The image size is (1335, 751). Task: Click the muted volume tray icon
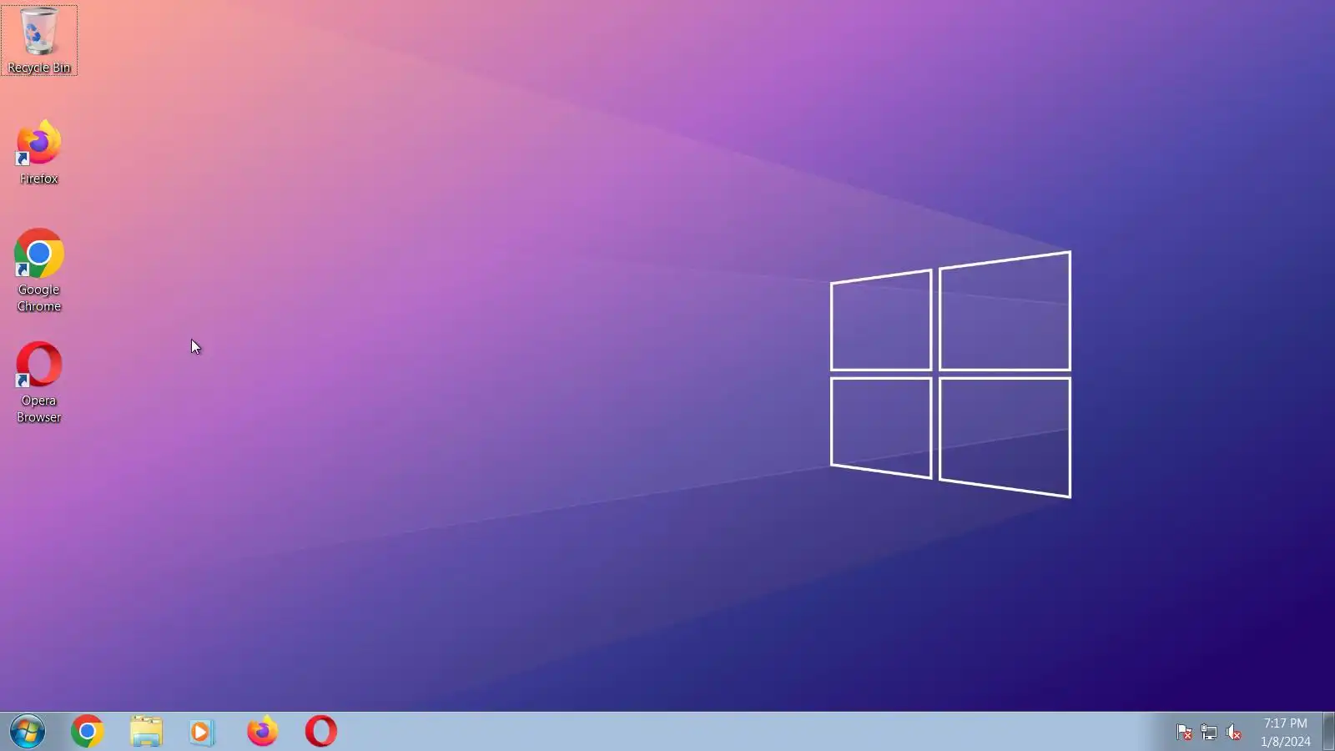1234,733
